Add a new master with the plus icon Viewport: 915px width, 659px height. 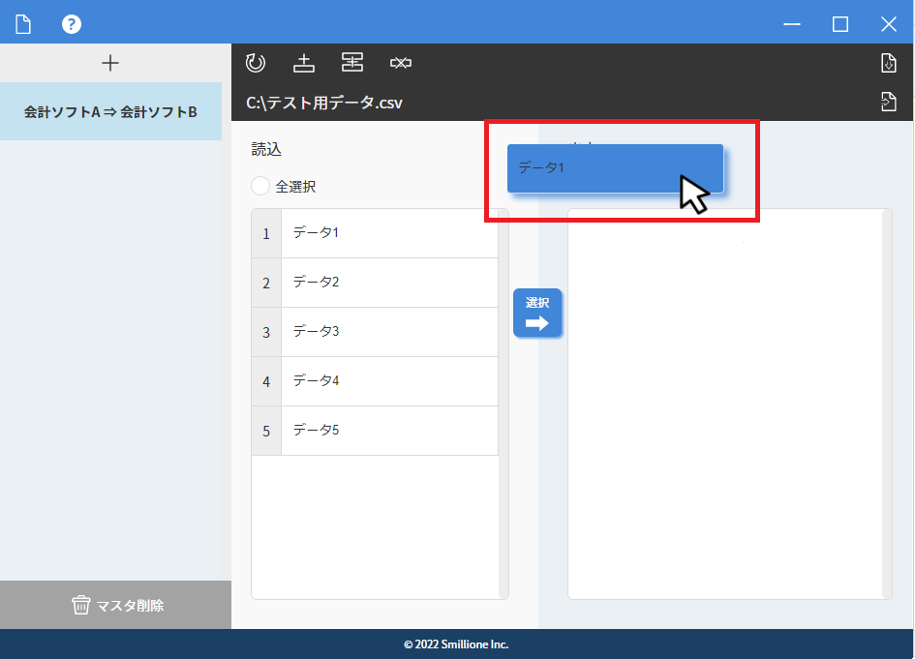pyautogui.click(x=110, y=63)
